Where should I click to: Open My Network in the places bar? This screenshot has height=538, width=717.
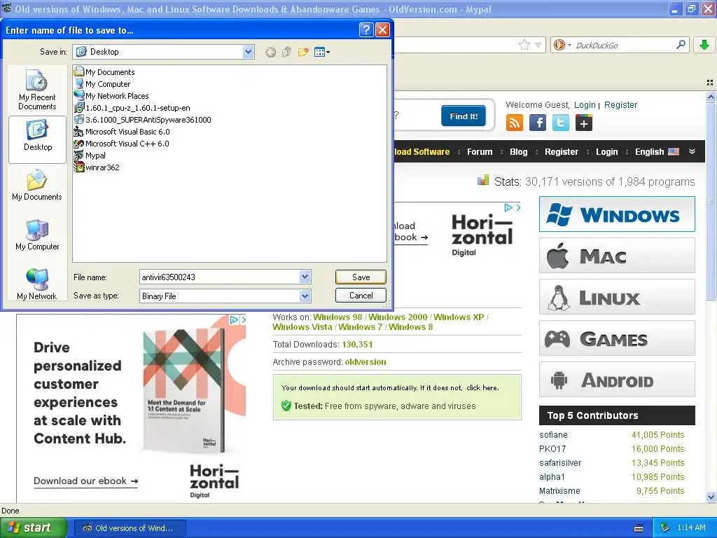(x=37, y=284)
